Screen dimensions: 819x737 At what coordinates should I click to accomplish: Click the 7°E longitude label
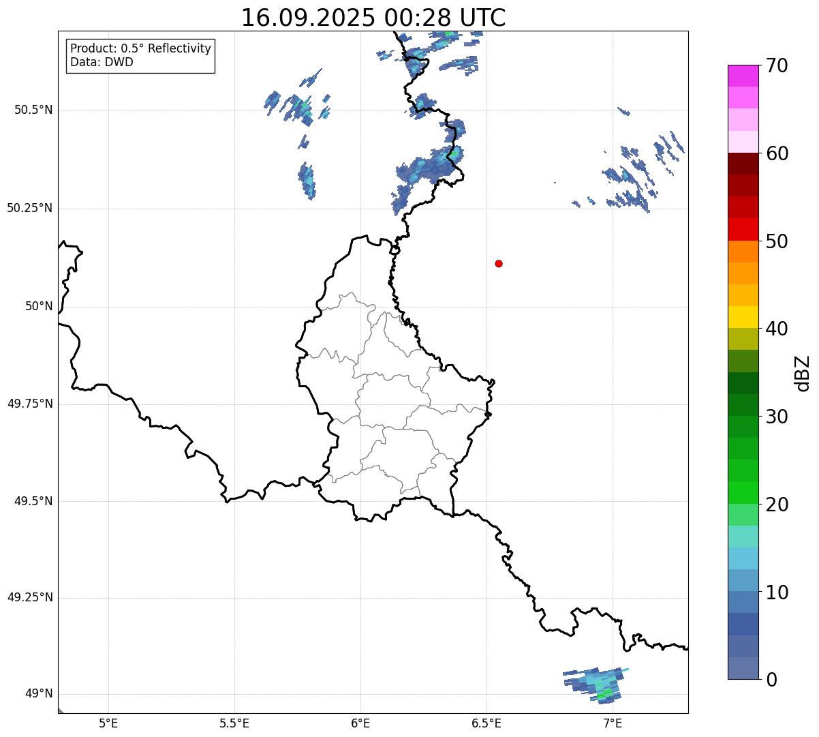[613, 723]
